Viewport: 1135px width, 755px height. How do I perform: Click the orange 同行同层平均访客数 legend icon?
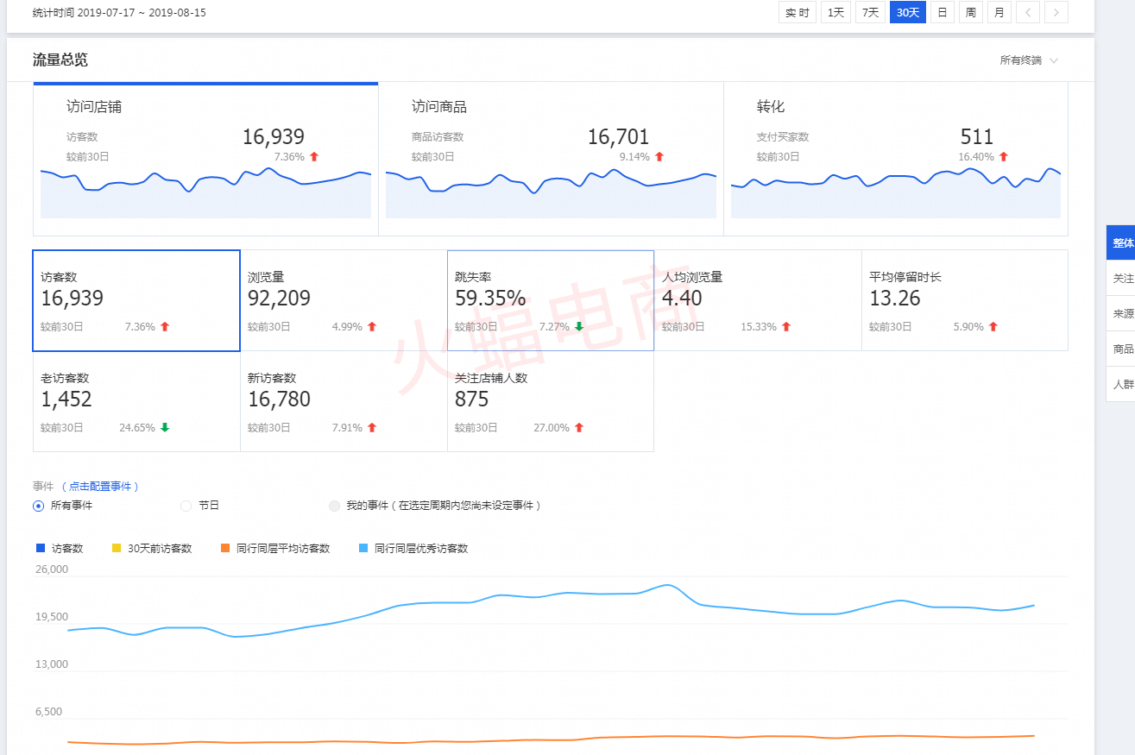tap(225, 548)
